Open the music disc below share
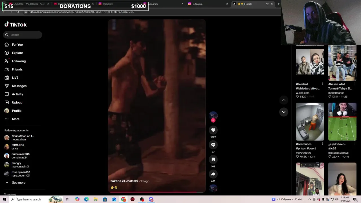361x203 pixels. tap(213, 188)
